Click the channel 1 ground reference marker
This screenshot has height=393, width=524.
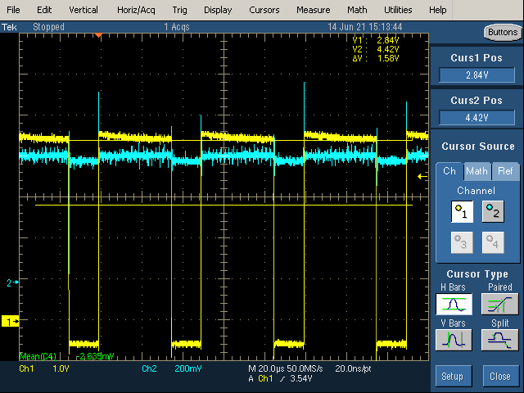point(11,322)
